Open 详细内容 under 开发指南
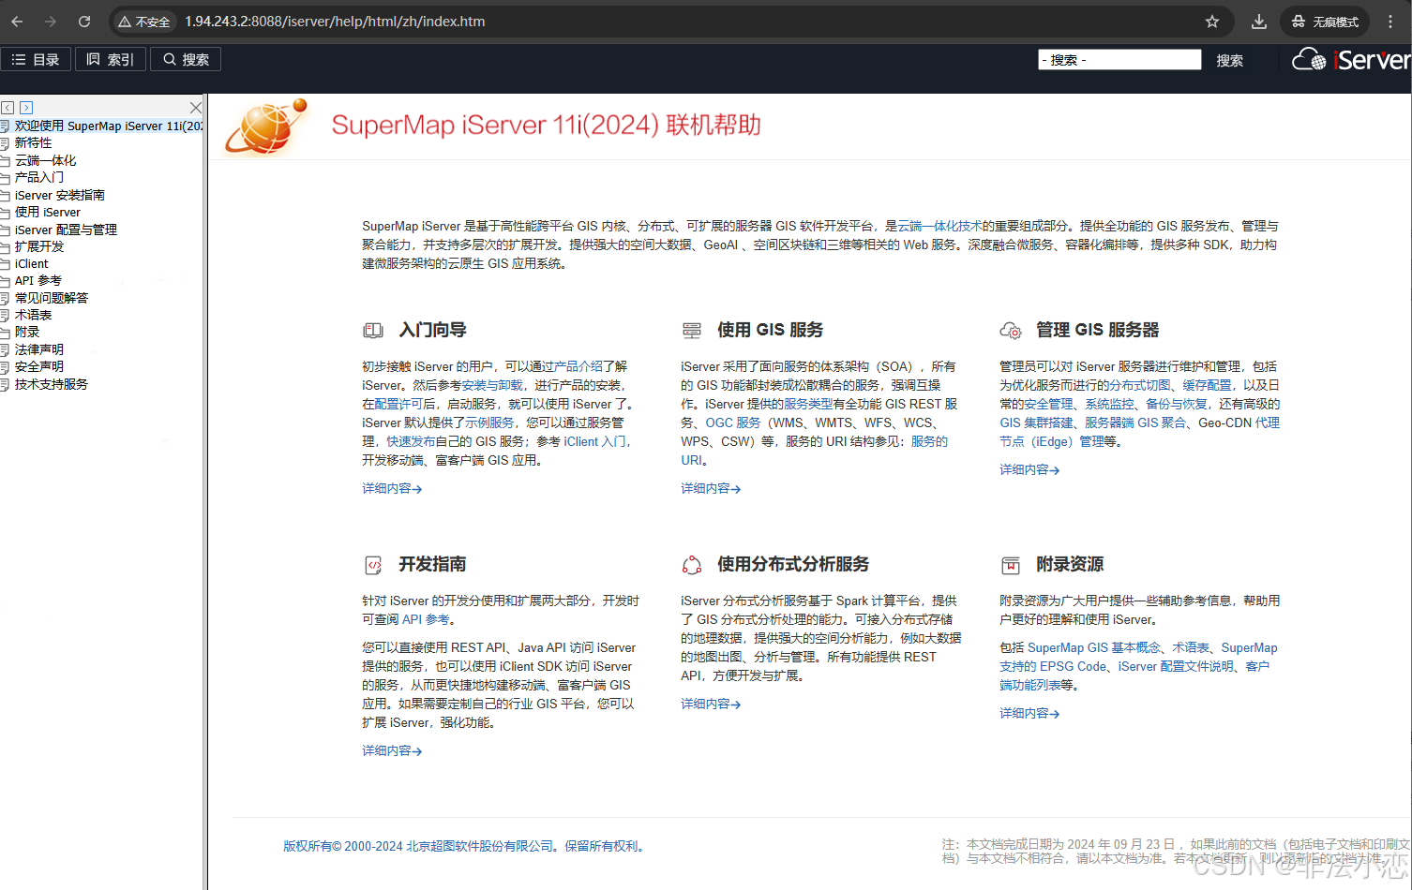The image size is (1412, 890). pos(392,750)
